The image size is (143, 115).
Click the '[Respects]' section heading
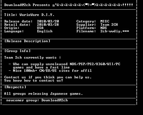pyautogui.click(x=15, y=87)
